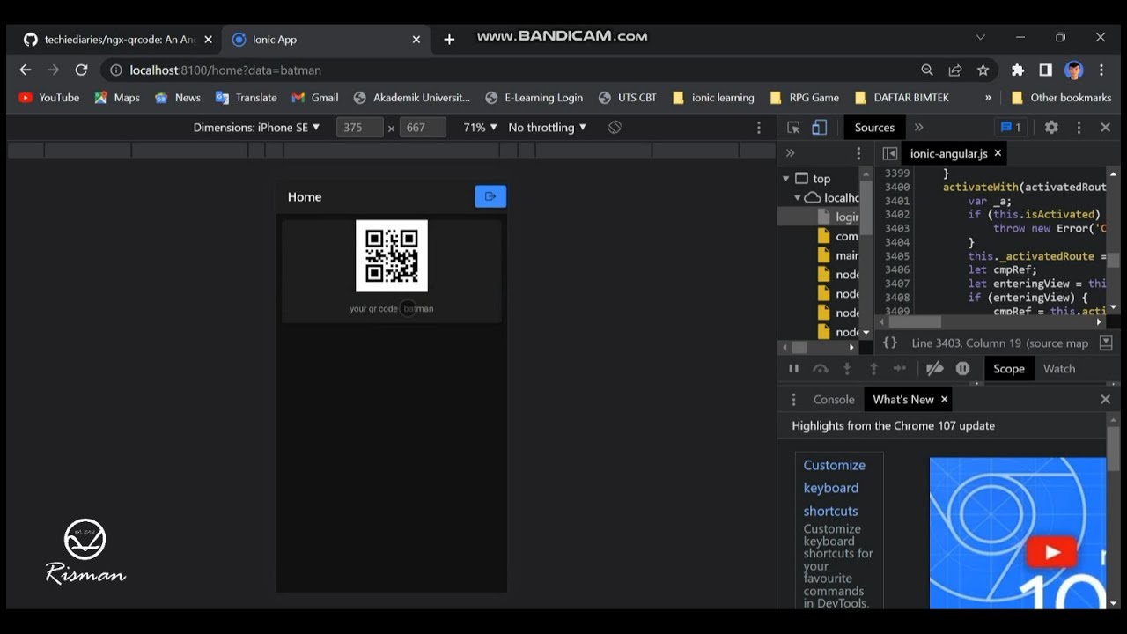
Task: Open the tab search dropdown
Action: coord(981,38)
